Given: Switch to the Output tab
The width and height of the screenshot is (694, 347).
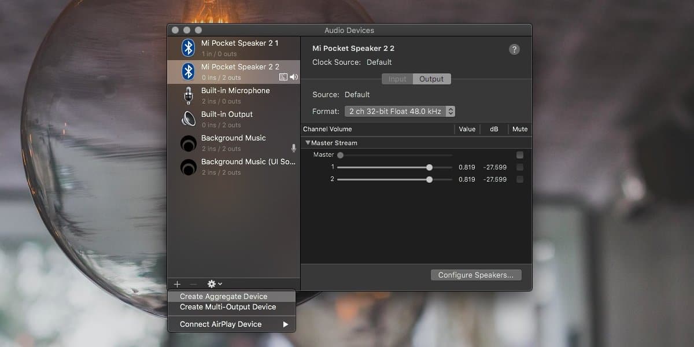Looking at the screenshot, I should tap(431, 79).
